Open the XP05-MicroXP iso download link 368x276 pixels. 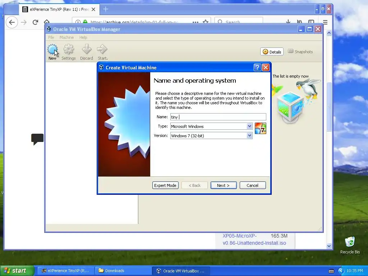coord(254,239)
